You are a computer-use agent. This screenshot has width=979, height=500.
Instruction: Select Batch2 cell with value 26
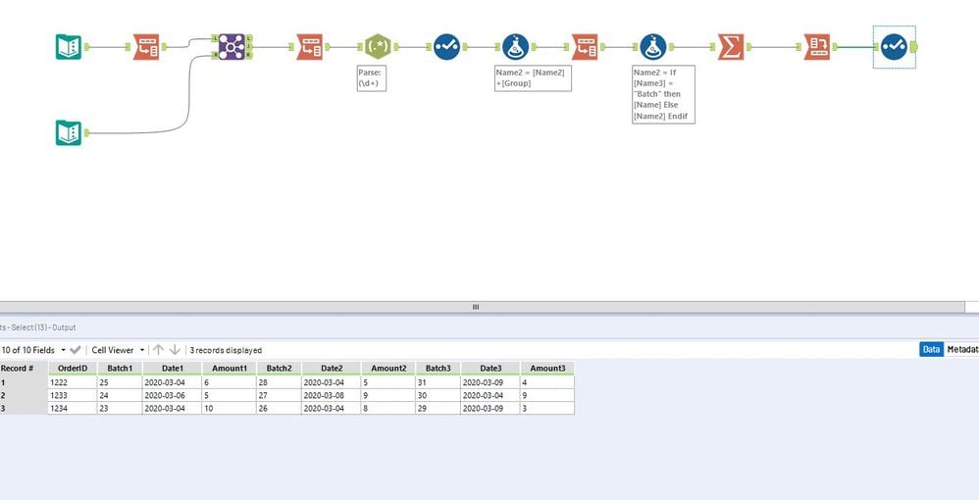[280, 408]
